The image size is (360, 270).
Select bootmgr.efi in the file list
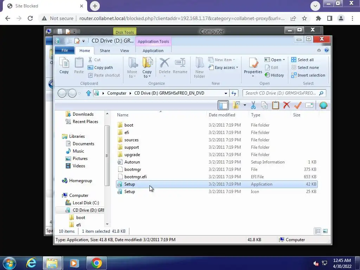217,177
